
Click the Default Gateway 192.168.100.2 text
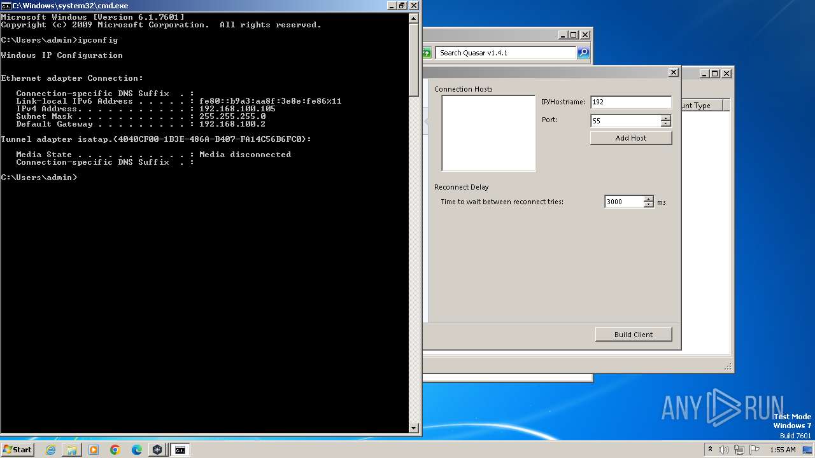pyautogui.click(x=232, y=124)
